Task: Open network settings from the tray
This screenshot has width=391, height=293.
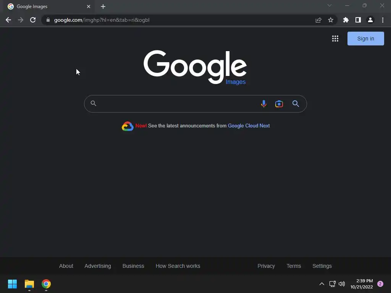Action: point(333,284)
